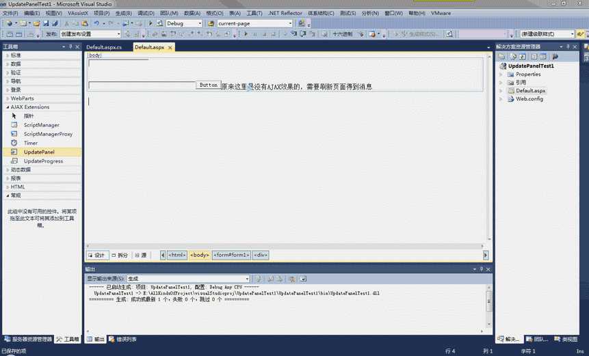Select the <div> tag in breadcrumb
589x356 pixels.
[261, 255]
